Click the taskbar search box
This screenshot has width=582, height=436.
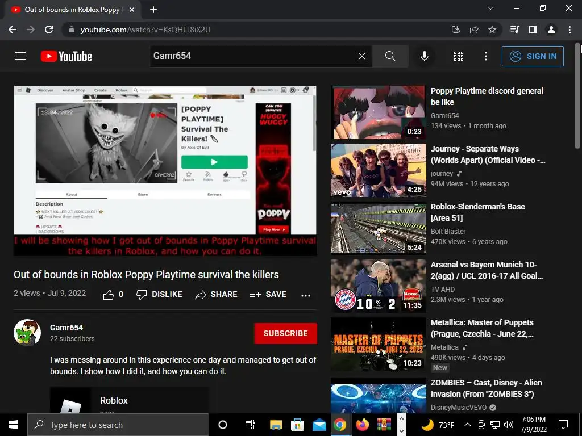point(118,425)
